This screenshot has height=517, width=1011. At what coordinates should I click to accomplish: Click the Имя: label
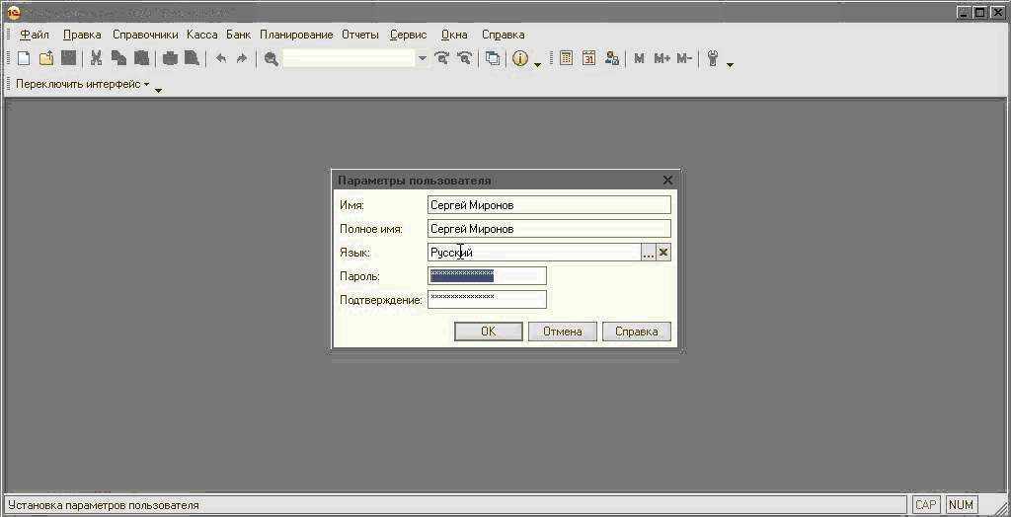(x=351, y=205)
